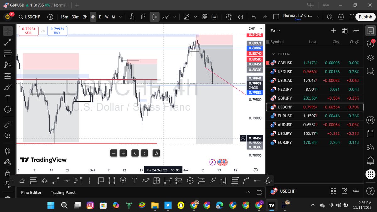Click the blue BUY 0.79936 button
The height and width of the screenshot is (212, 377).
(x=57, y=30)
